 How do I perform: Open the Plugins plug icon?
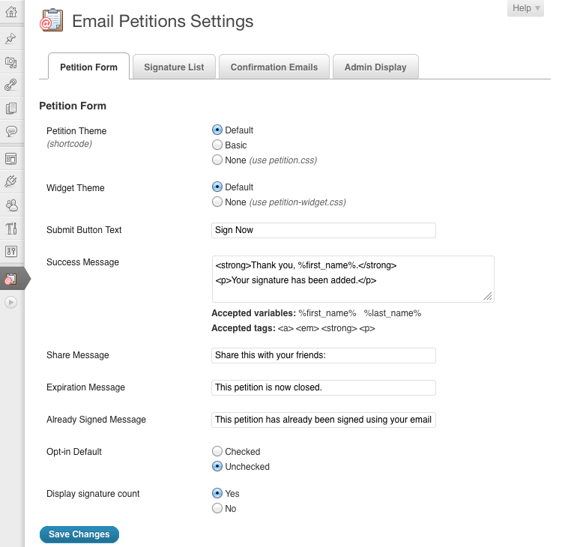click(x=11, y=181)
